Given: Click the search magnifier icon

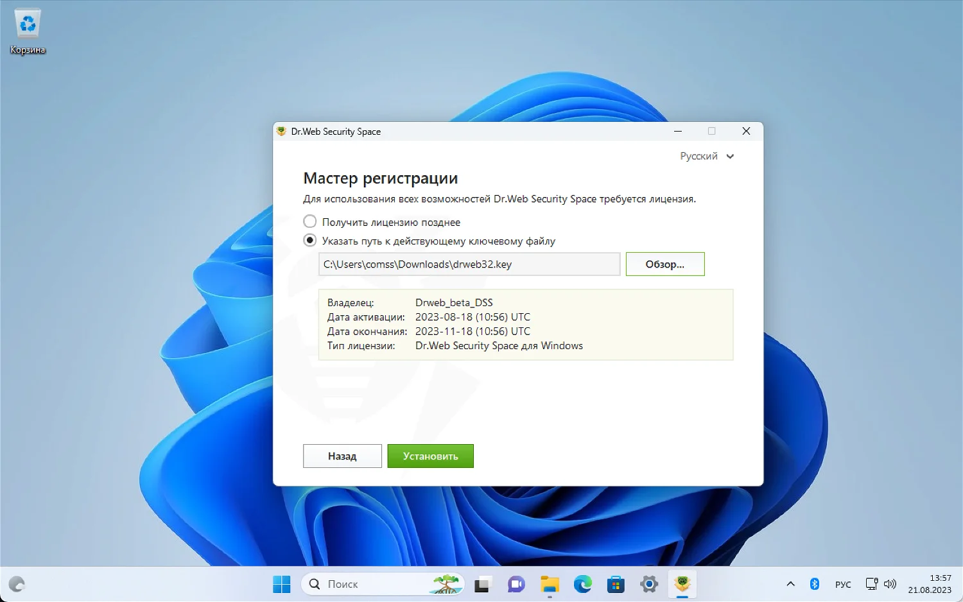Looking at the screenshot, I should [x=315, y=584].
